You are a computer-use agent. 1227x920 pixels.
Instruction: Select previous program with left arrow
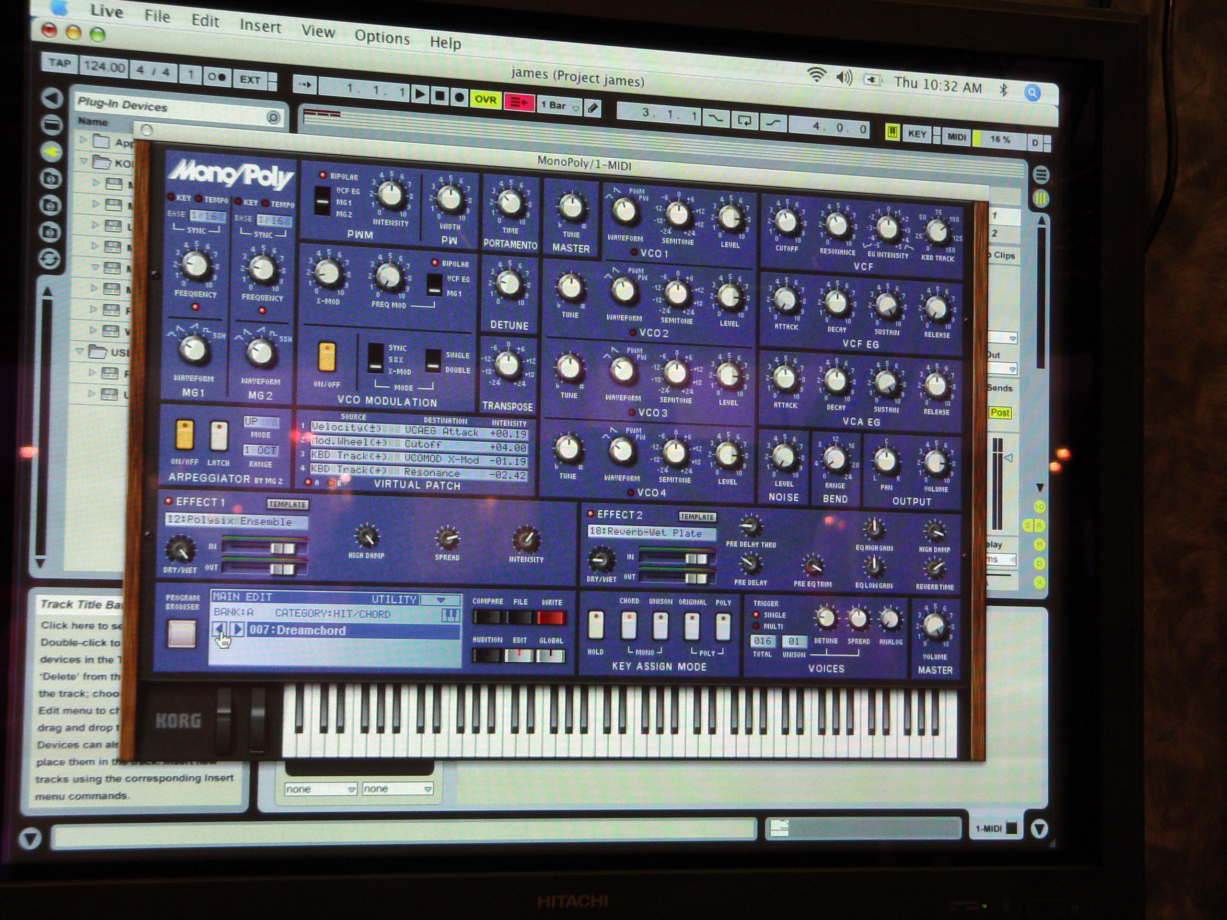click(x=220, y=629)
